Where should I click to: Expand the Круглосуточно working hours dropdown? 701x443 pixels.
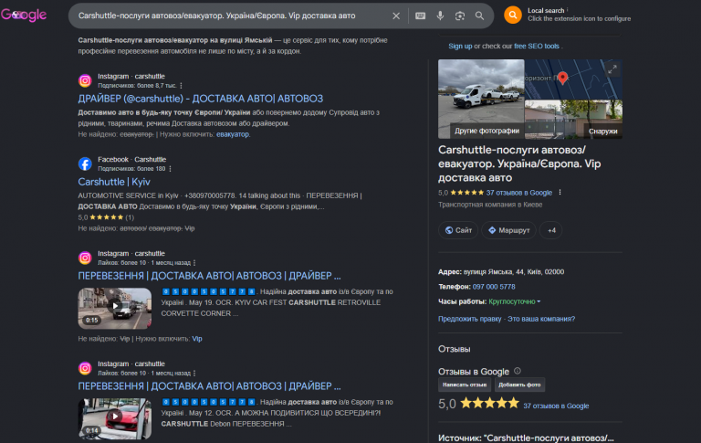click(514, 301)
